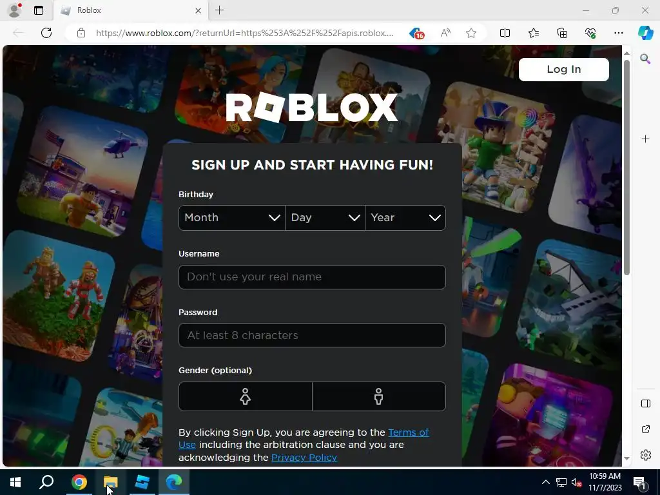This screenshot has width=660, height=495.
Task: Close the Roblox browser tab
Action: (198, 10)
